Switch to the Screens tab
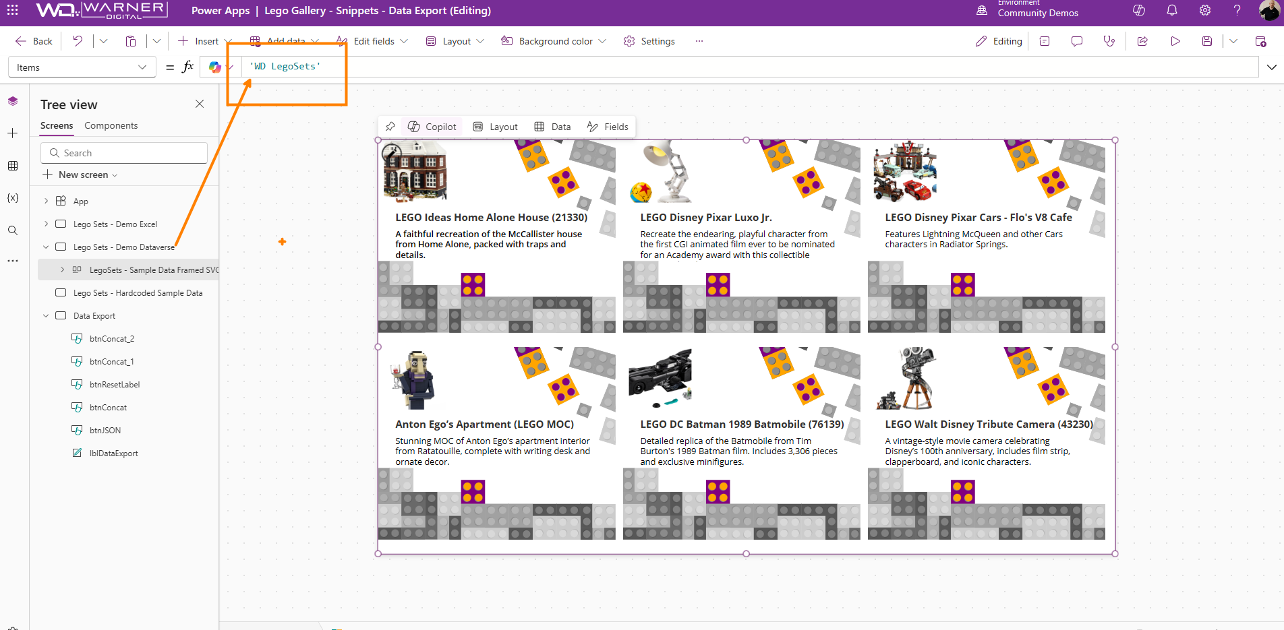Screen dimensions: 1284x630 pyautogui.click(x=57, y=126)
